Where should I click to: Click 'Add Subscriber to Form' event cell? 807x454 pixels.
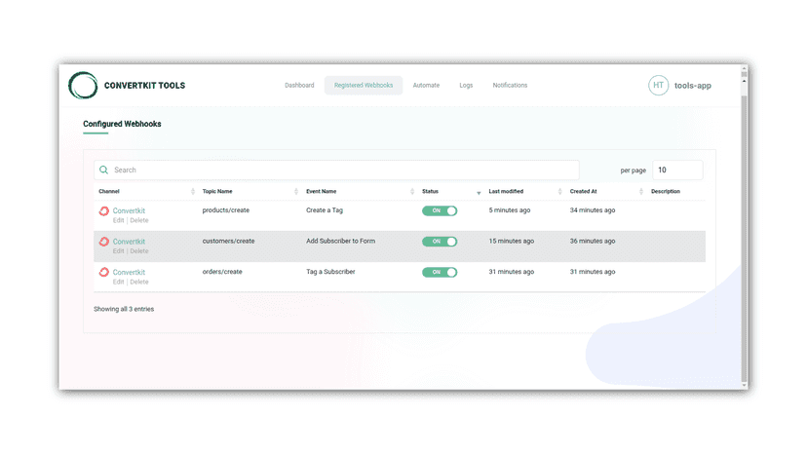341,241
